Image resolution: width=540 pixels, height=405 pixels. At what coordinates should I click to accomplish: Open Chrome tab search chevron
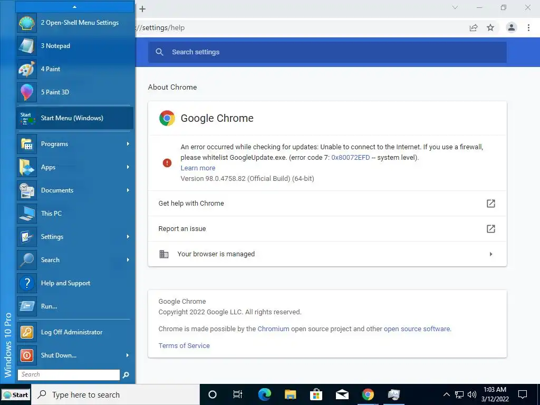coord(455,7)
